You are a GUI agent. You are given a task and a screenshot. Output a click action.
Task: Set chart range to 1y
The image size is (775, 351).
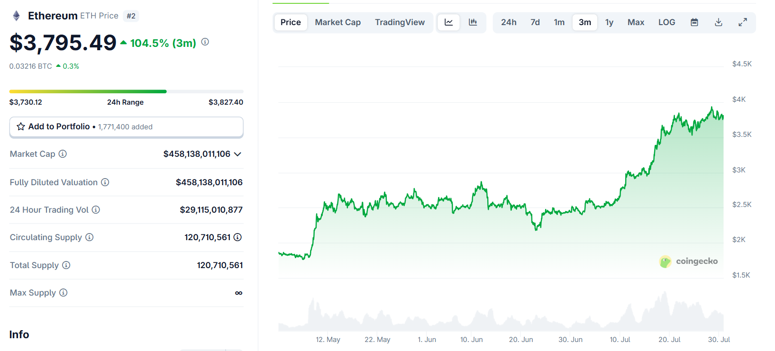click(610, 22)
